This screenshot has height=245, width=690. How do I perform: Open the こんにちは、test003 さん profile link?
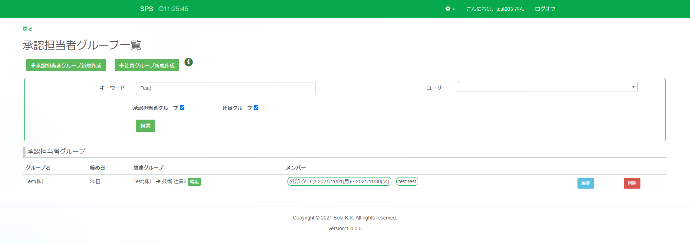coord(495,9)
